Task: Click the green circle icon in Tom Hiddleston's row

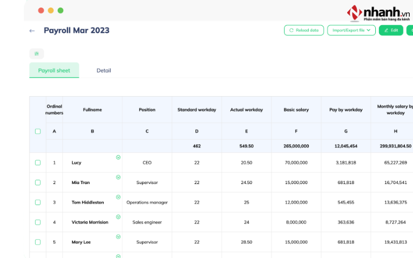Action: pyautogui.click(x=118, y=197)
